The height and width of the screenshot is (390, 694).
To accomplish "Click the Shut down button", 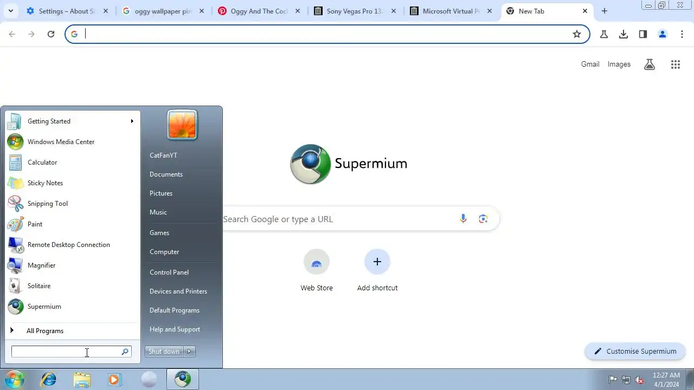I will pos(164,352).
